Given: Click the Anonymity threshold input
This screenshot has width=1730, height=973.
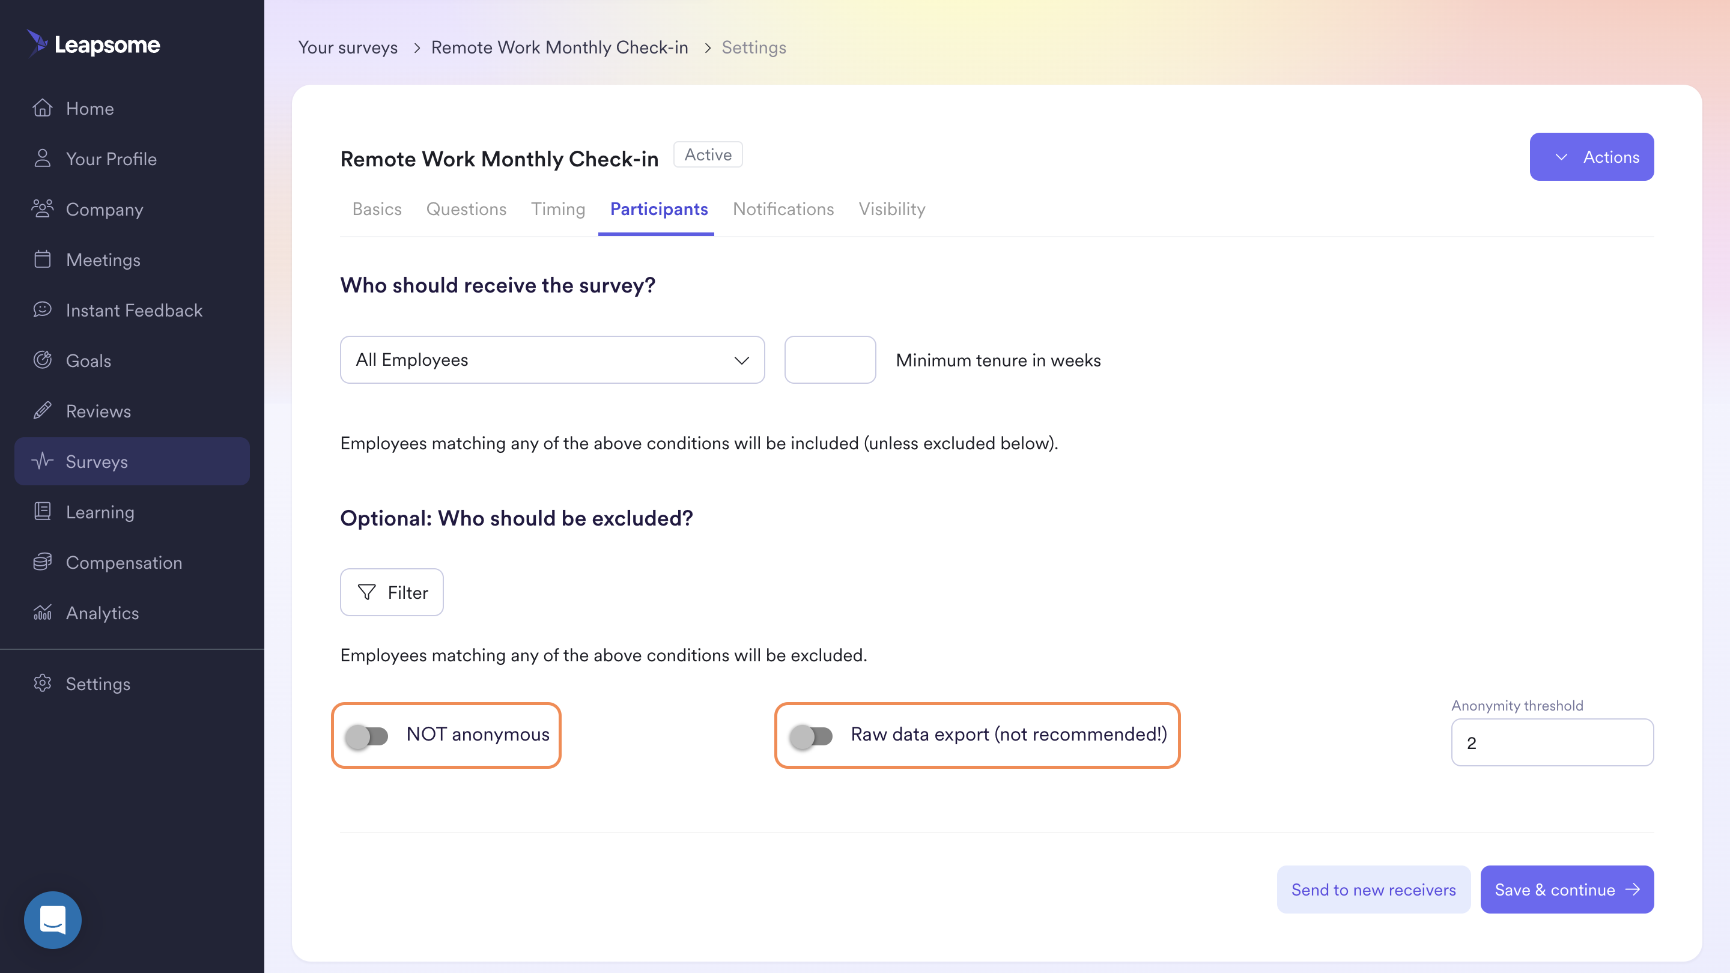Looking at the screenshot, I should tap(1552, 743).
